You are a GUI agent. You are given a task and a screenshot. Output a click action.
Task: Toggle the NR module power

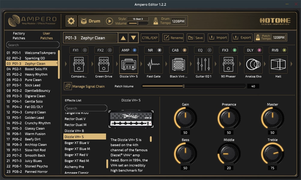click(160, 50)
